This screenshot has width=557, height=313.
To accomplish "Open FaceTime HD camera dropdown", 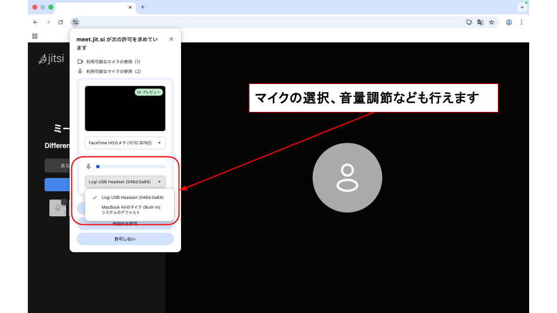I will pyautogui.click(x=125, y=143).
